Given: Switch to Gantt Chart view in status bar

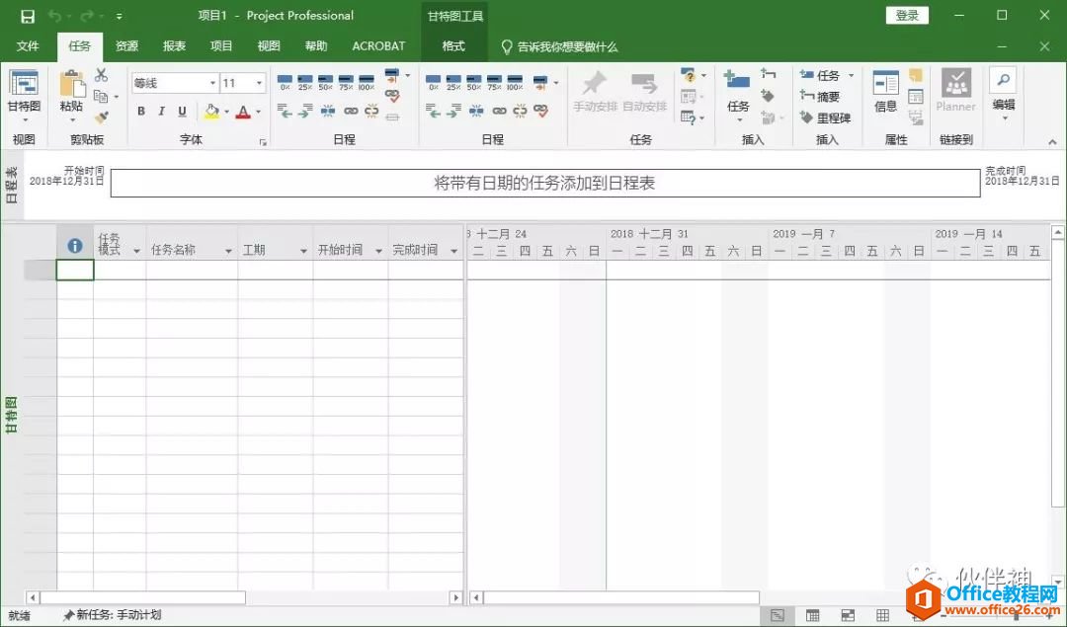Looking at the screenshot, I should (778, 615).
